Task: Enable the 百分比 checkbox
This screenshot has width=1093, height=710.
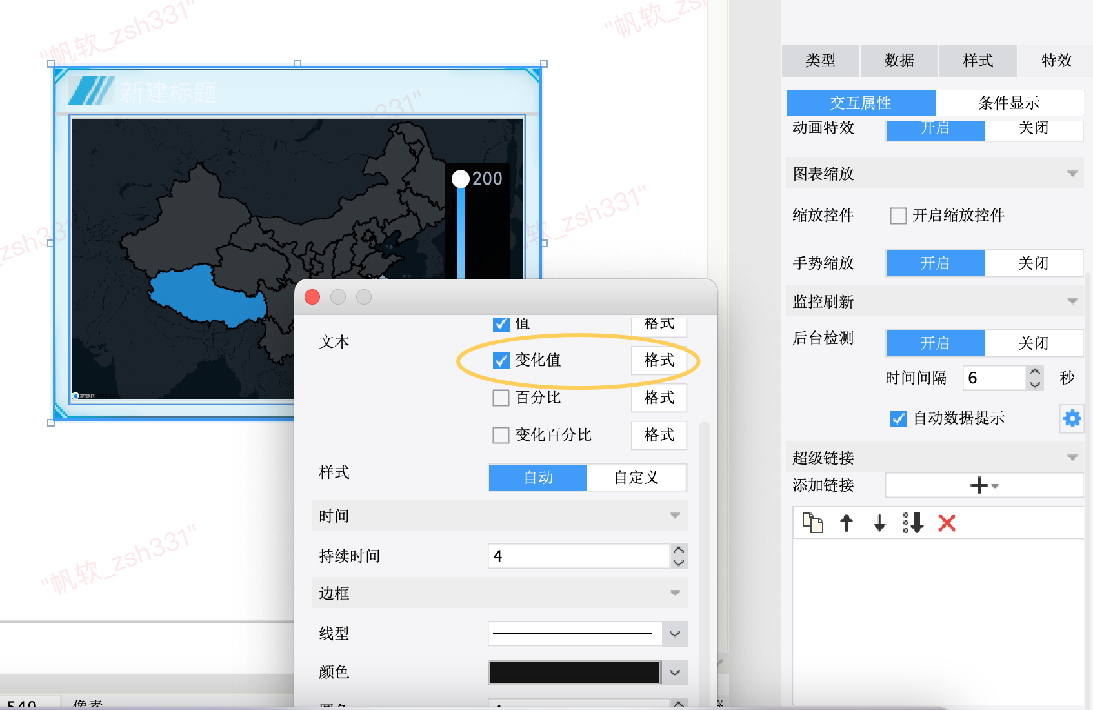Action: point(501,398)
